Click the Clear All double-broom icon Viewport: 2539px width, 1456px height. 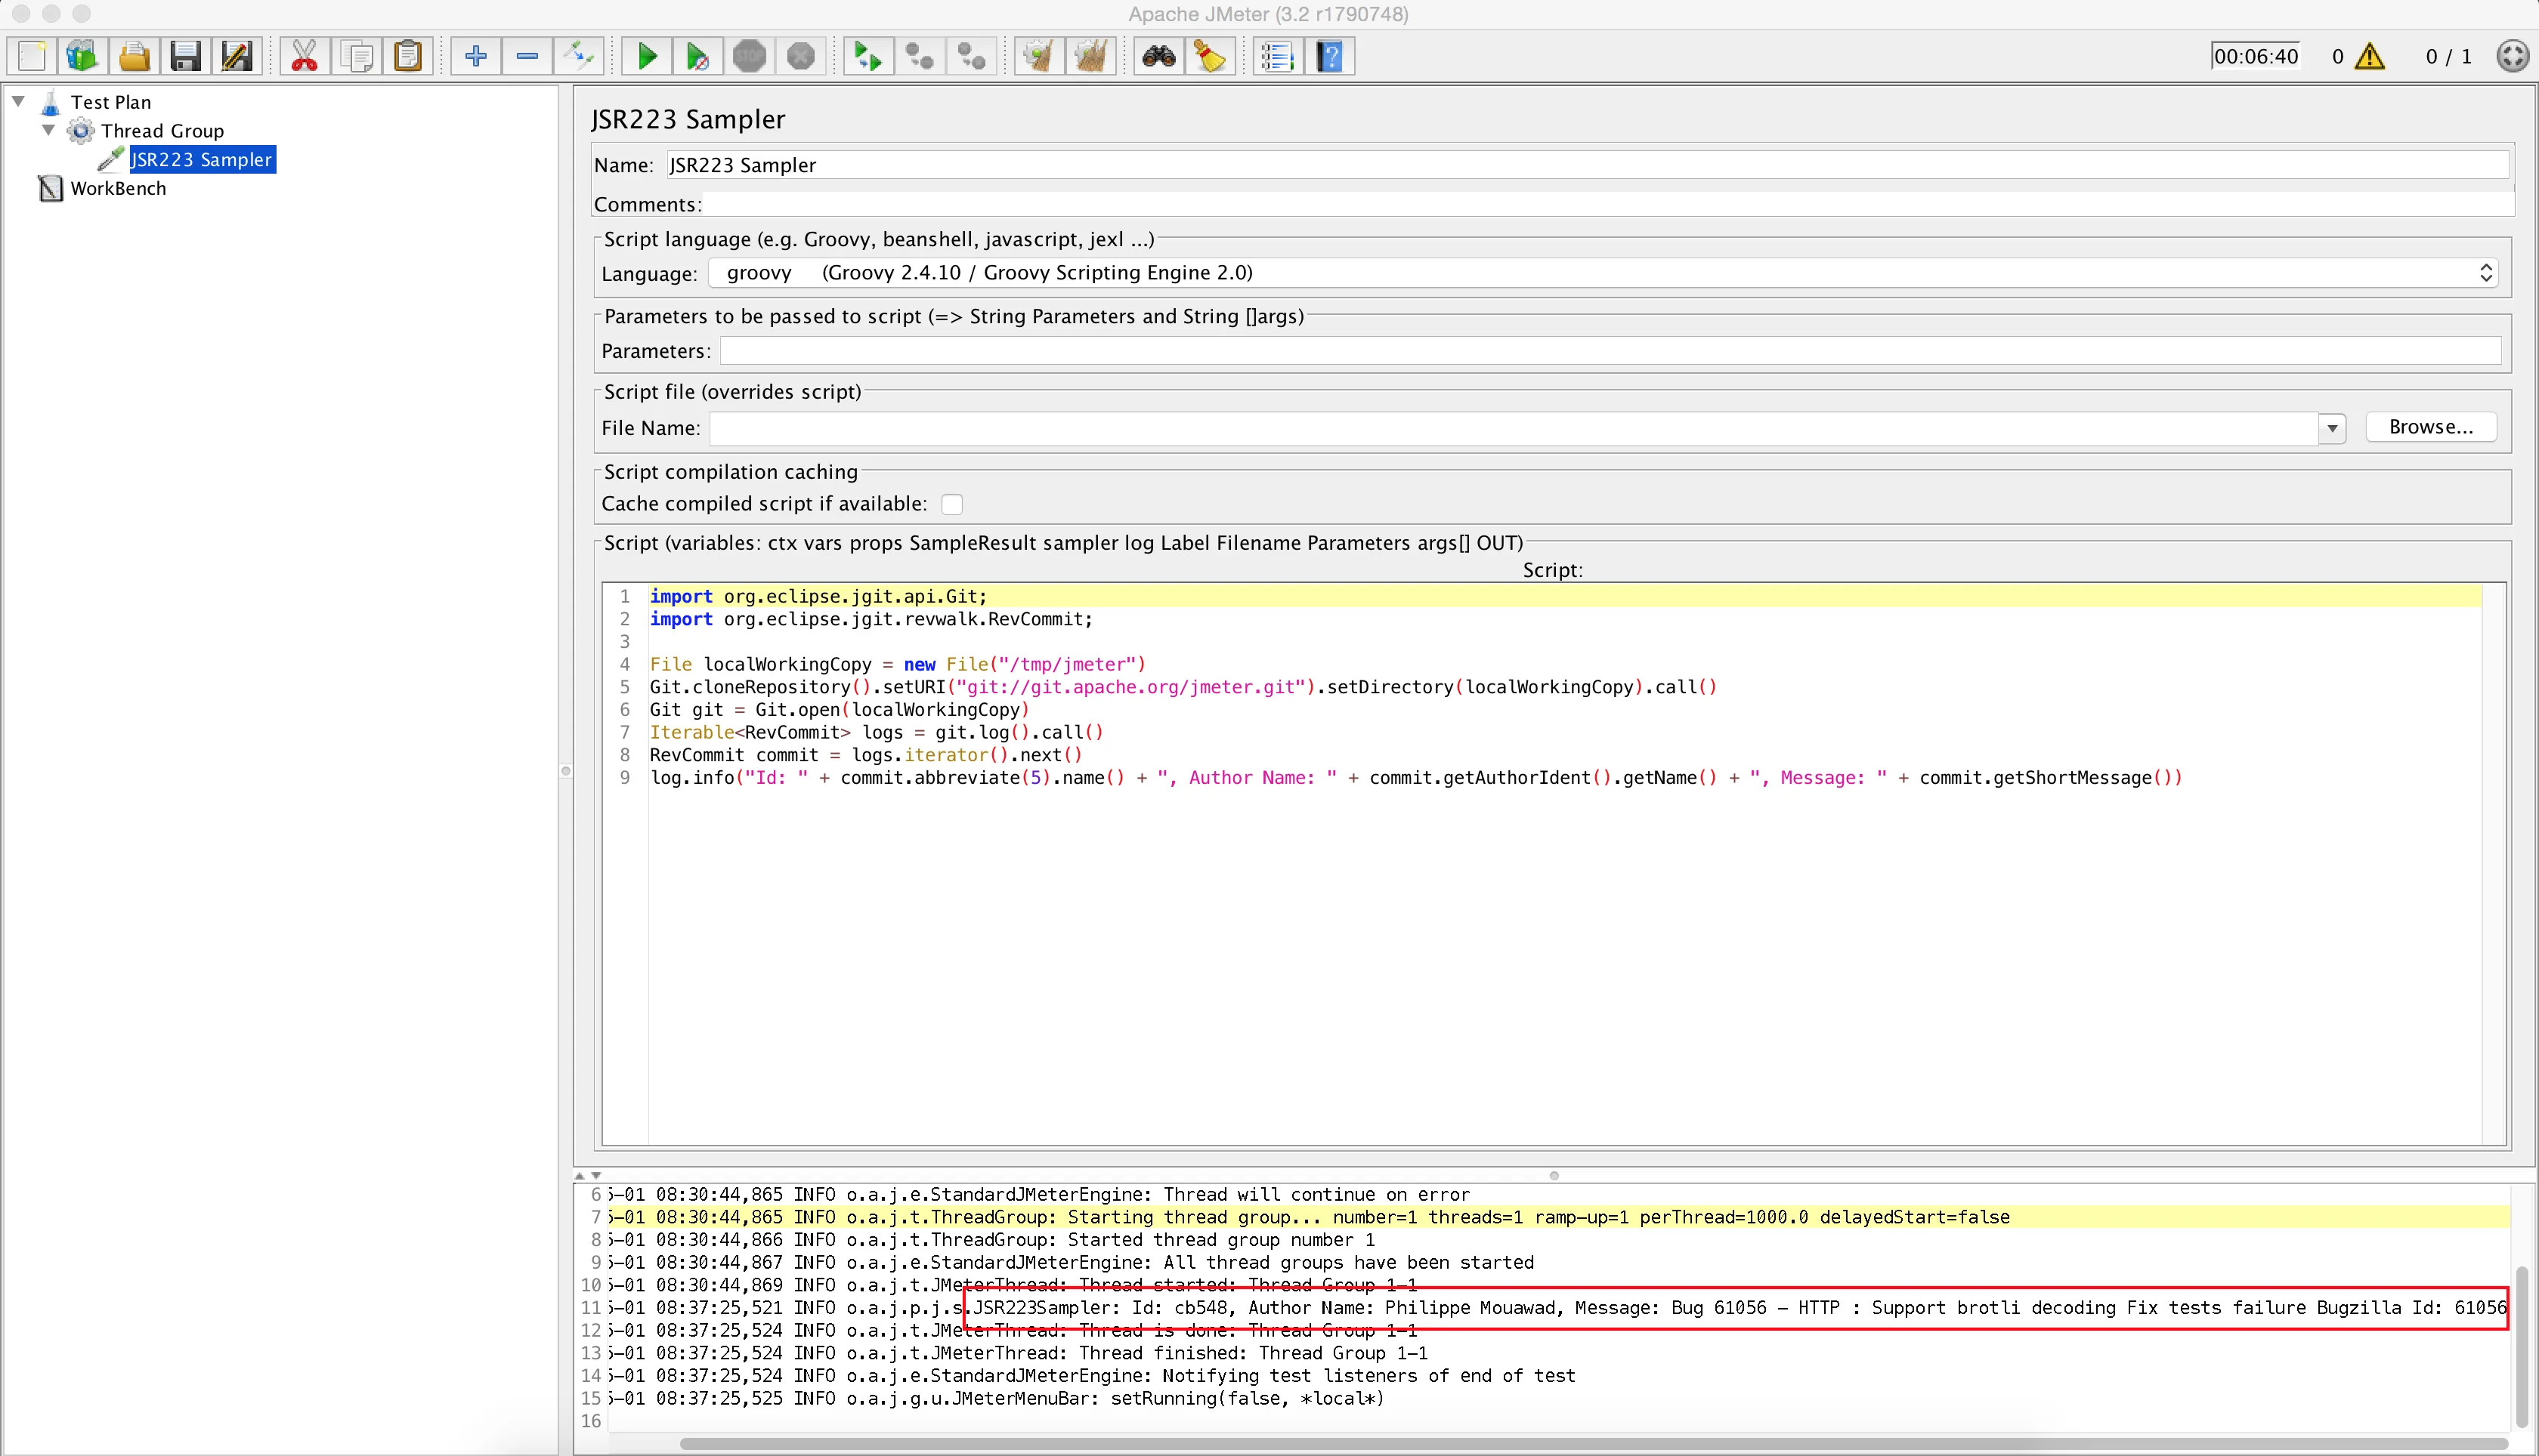1090,56
